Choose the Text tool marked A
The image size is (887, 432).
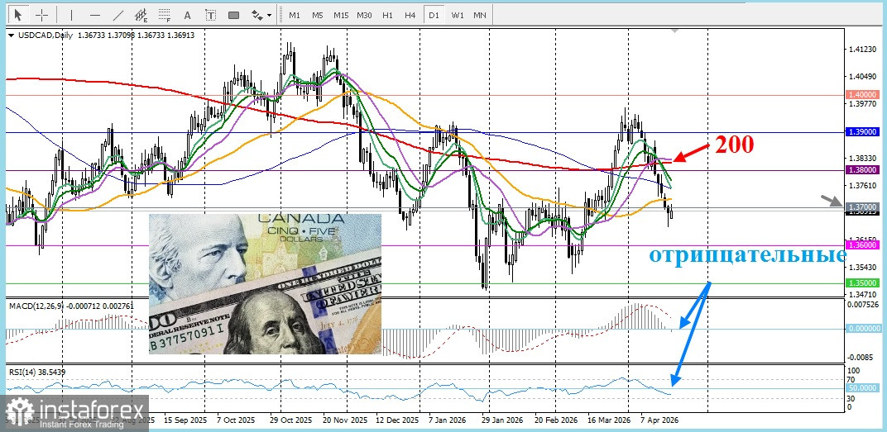pyautogui.click(x=188, y=15)
